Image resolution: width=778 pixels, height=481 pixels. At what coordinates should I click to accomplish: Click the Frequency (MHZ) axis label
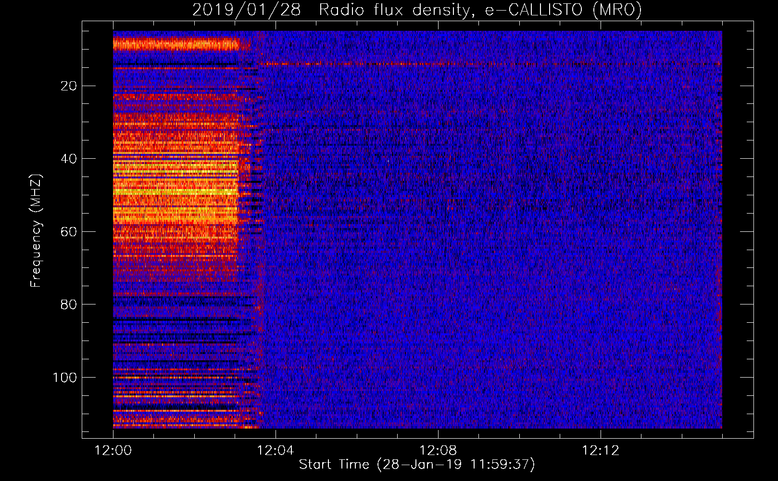pyautogui.click(x=36, y=230)
